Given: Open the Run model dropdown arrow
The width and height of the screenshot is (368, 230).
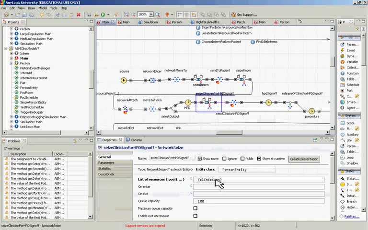Looking at the screenshot, I should [108, 15].
